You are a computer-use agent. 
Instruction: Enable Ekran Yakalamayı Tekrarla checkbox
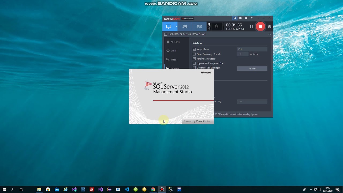pyautogui.click(x=194, y=54)
